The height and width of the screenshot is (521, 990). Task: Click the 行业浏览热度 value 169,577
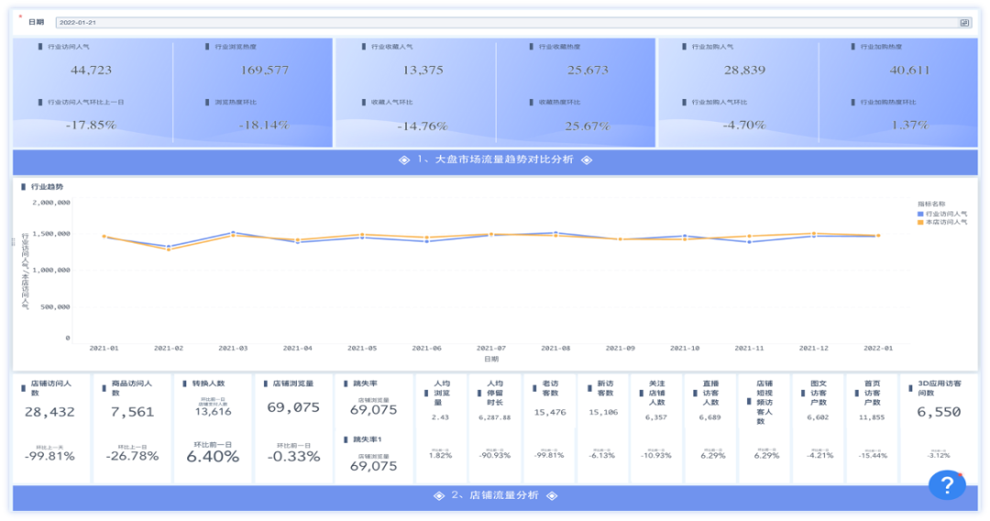pos(265,70)
